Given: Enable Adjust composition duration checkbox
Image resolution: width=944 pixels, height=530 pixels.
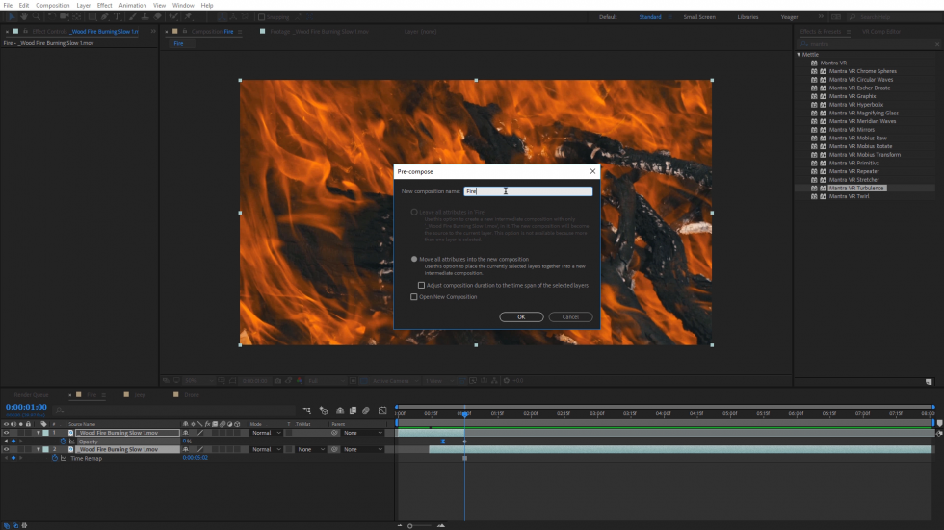Looking at the screenshot, I should point(422,285).
